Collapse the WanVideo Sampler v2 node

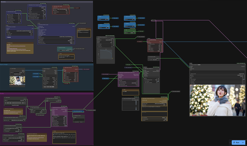[144, 69]
